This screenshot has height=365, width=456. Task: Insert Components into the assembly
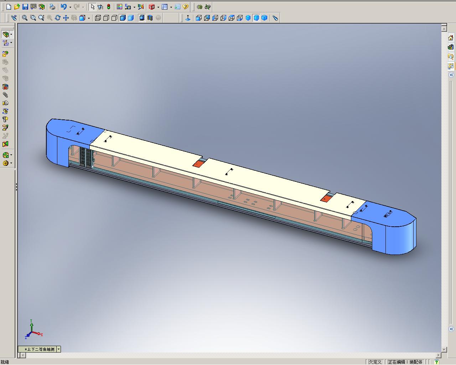5,54
